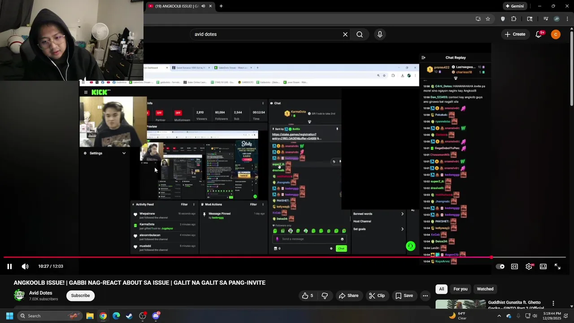The height and width of the screenshot is (323, 574).
Task: Close the ANGKOOLB ISSUE browser tab
Action: tap(210, 6)
